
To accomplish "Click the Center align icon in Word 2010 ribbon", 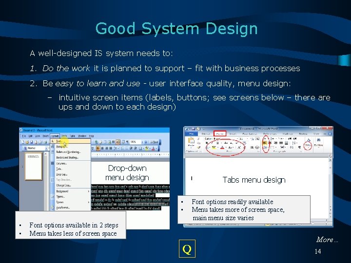I will 270,143.
